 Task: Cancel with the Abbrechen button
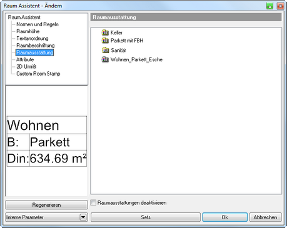[x=265, y=217]
